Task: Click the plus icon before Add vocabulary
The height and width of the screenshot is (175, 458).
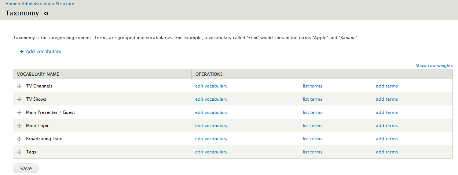Action: click(x=22, y=52)
